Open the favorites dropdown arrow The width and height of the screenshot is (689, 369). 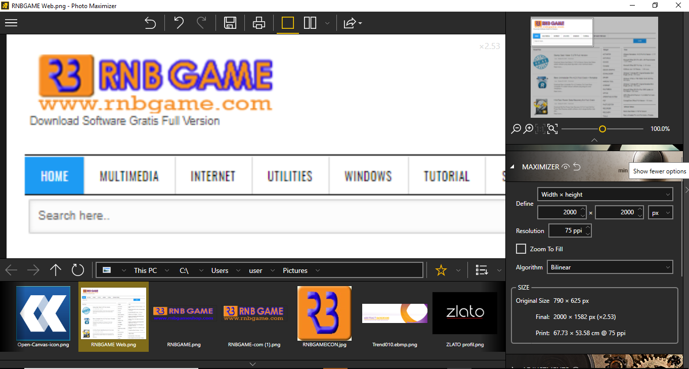[458, 270]
